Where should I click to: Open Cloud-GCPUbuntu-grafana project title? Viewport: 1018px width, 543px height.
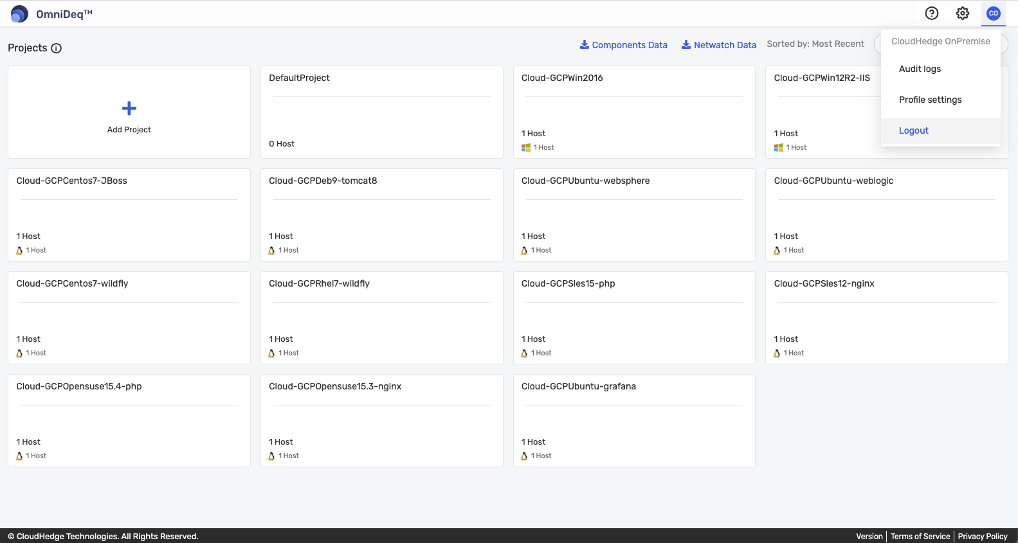click(579, 386)
